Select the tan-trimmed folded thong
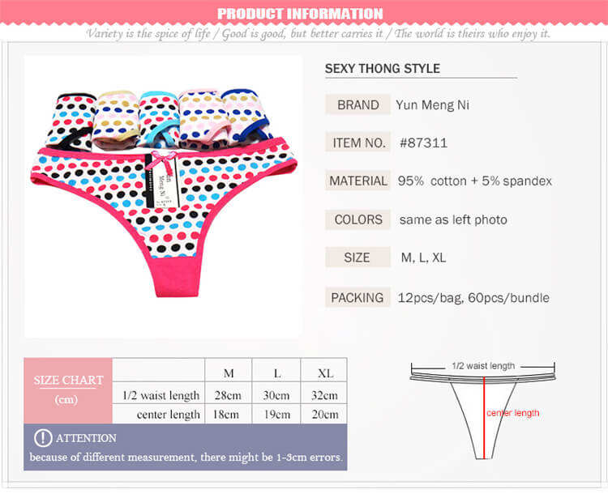Screen dimensions: 608x498 coord(116,119)
